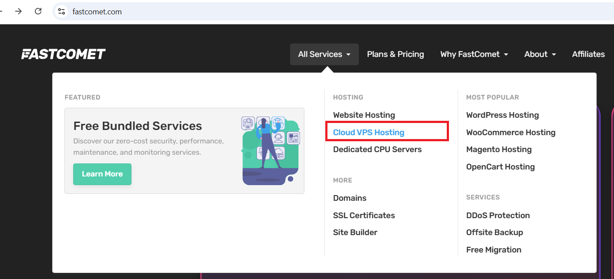The width and height of the screenshot is (614, 279).
Task: Click the browser forward arrow
Action: pos(18,11)
